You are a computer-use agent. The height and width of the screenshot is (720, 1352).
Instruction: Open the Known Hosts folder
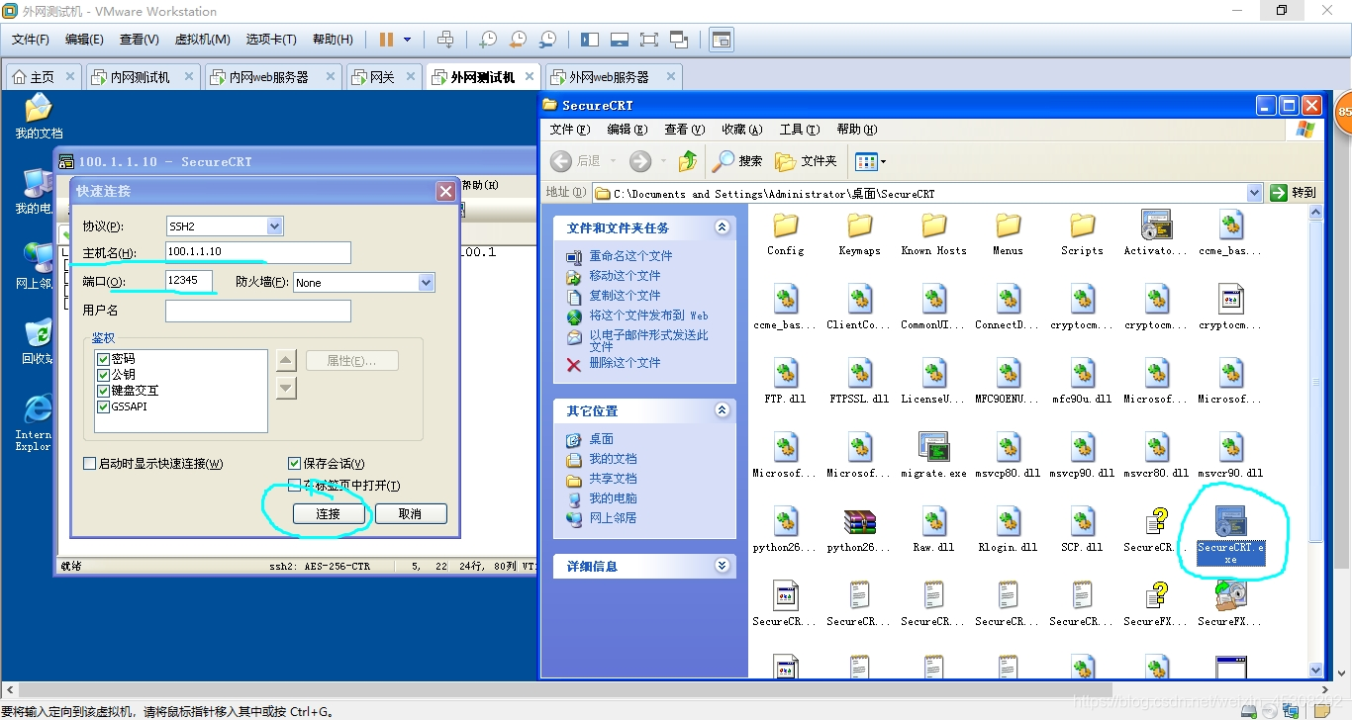coord(933,233)
